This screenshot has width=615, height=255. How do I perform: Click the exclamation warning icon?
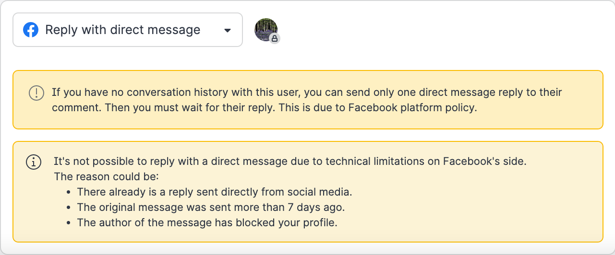pyautogui.click(x=36, y=93)
